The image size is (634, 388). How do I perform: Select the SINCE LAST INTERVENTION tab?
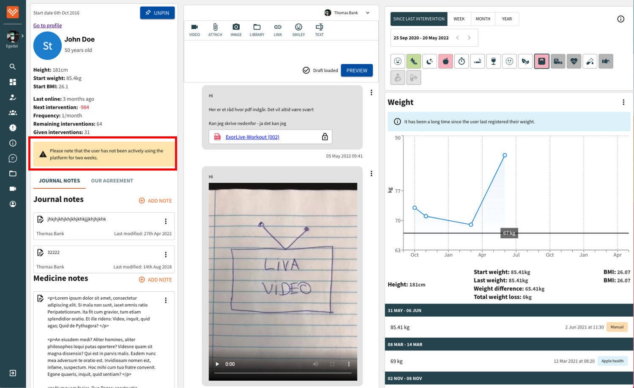tap(419, 19)
